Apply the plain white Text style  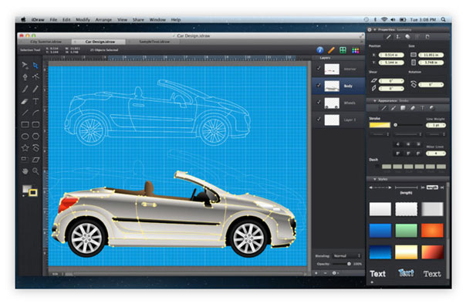[377, 274]
